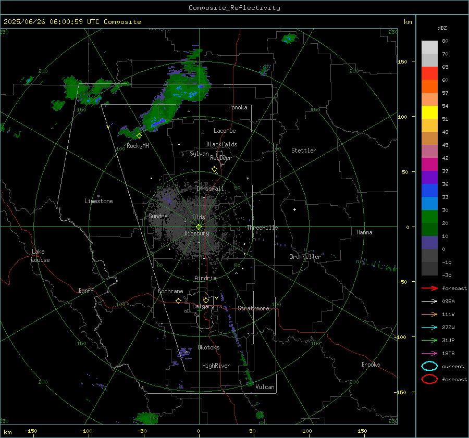Select the cyan 27ZW arrow legend icon
469x438 pixels.
pyautogui.click(x=429, y=328)
